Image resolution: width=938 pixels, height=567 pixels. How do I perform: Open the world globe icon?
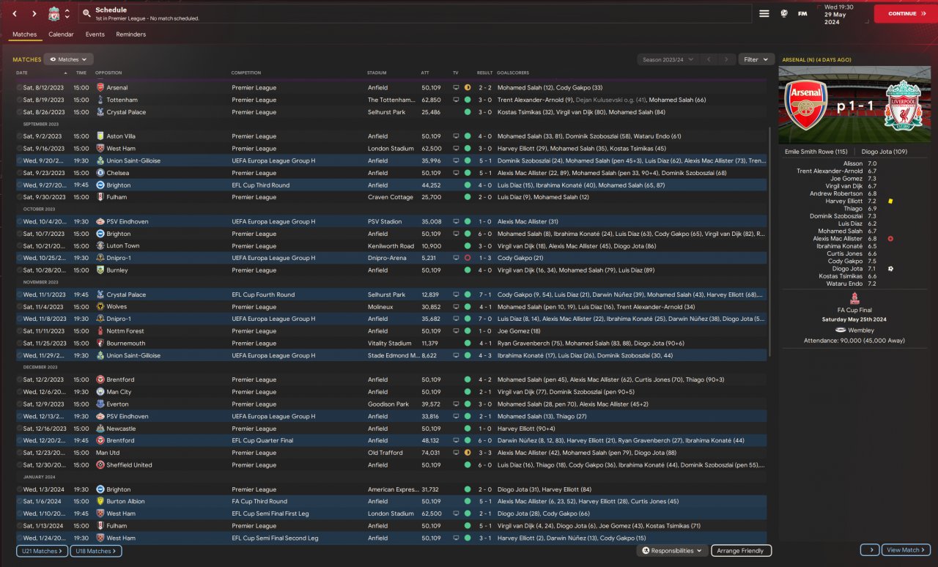[x=784, y=13]
